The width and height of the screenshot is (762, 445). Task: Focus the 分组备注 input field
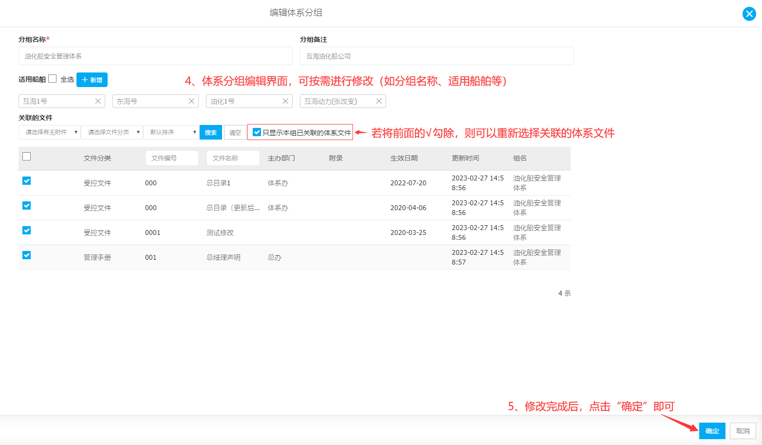coord(437,56)
